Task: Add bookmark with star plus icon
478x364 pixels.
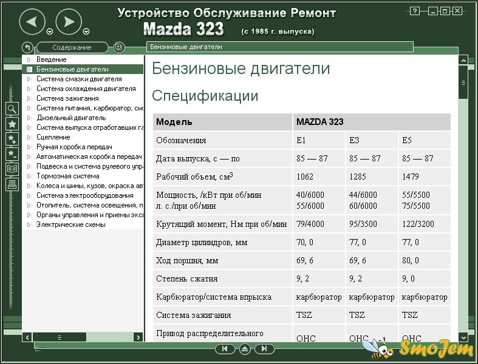Action: (12, 139)
